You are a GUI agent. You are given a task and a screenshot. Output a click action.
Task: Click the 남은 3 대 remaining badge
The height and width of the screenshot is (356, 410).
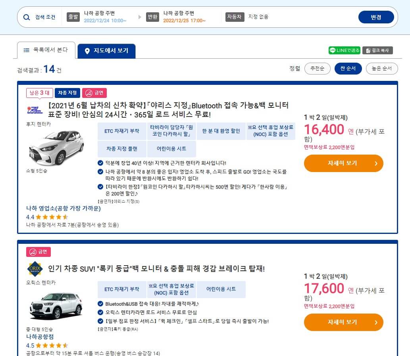tap(39, 93)
